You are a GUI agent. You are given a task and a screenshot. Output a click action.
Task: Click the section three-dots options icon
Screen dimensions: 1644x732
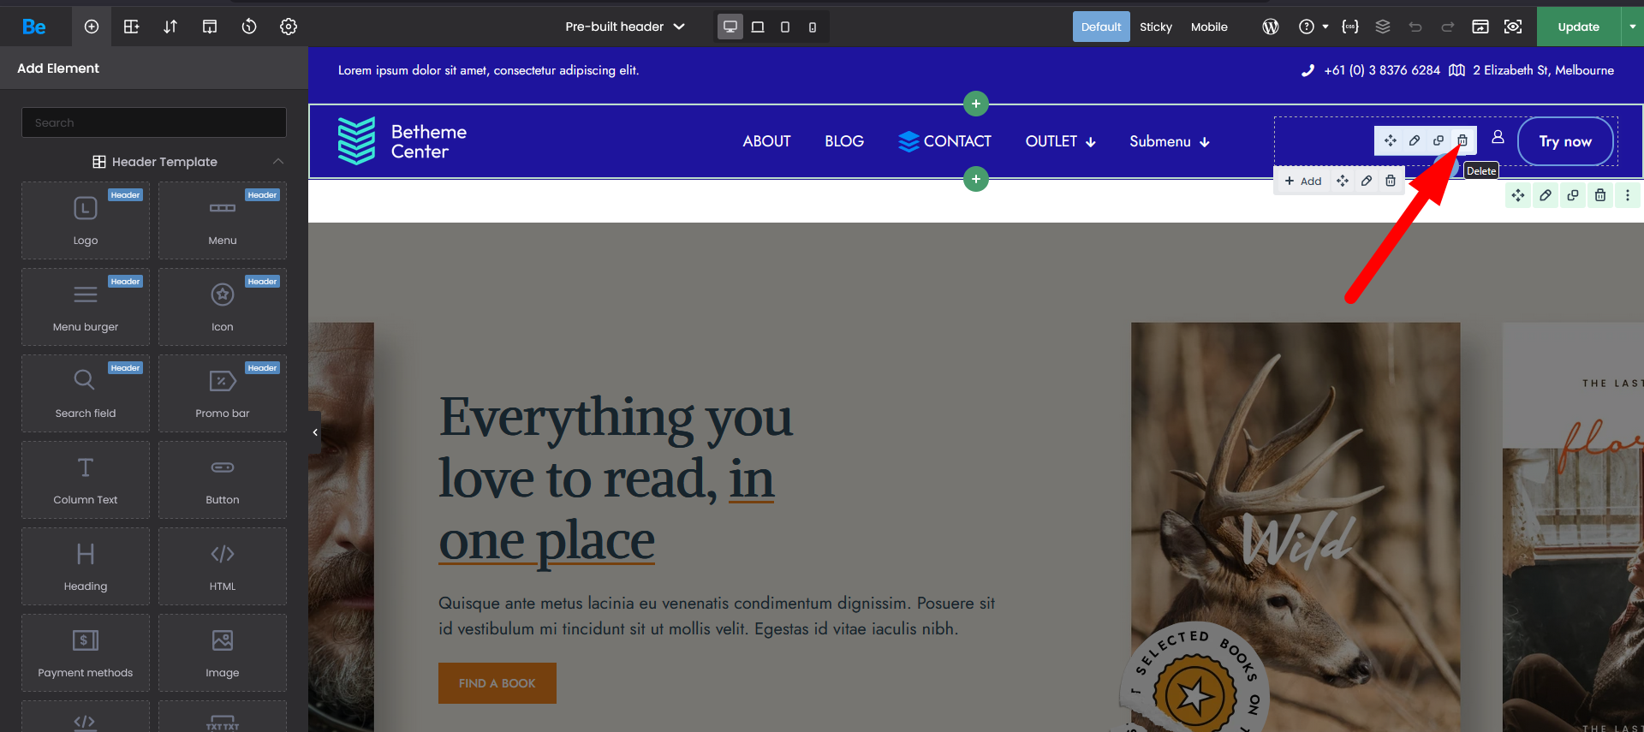coord(1628,195)
